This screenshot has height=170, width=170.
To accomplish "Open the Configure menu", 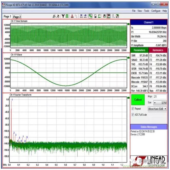I will pos(156,11).
